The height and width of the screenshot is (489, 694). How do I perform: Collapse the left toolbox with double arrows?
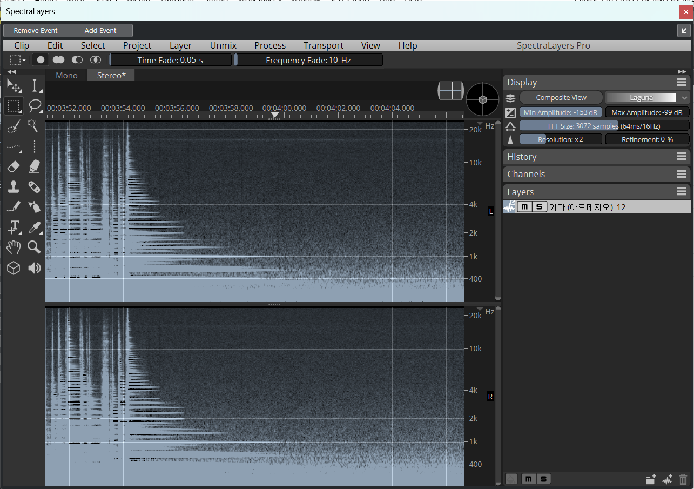click(11, 72)
